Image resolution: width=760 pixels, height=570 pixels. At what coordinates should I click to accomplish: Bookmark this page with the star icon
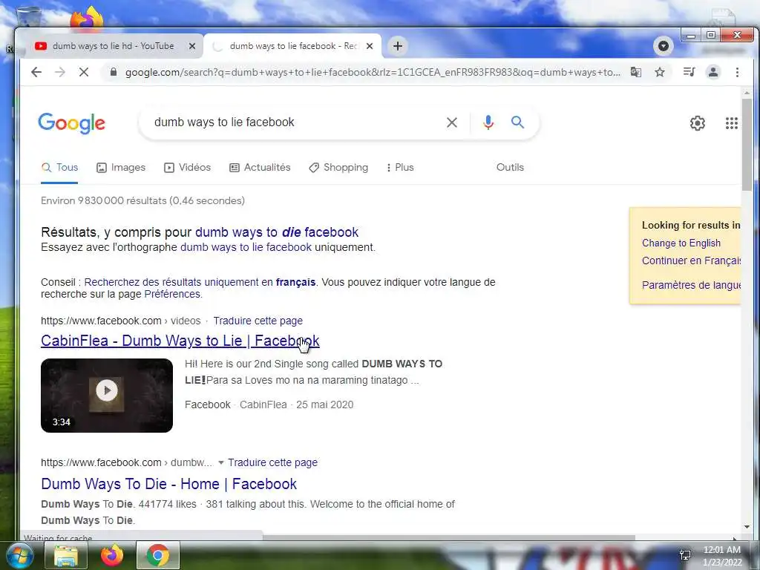660,72
